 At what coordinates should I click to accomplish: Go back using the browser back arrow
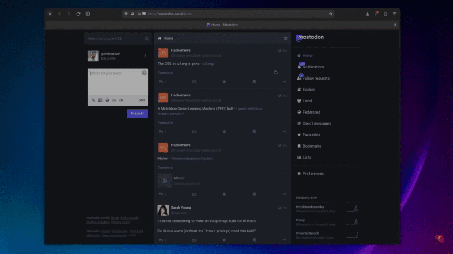coord(60,14)
